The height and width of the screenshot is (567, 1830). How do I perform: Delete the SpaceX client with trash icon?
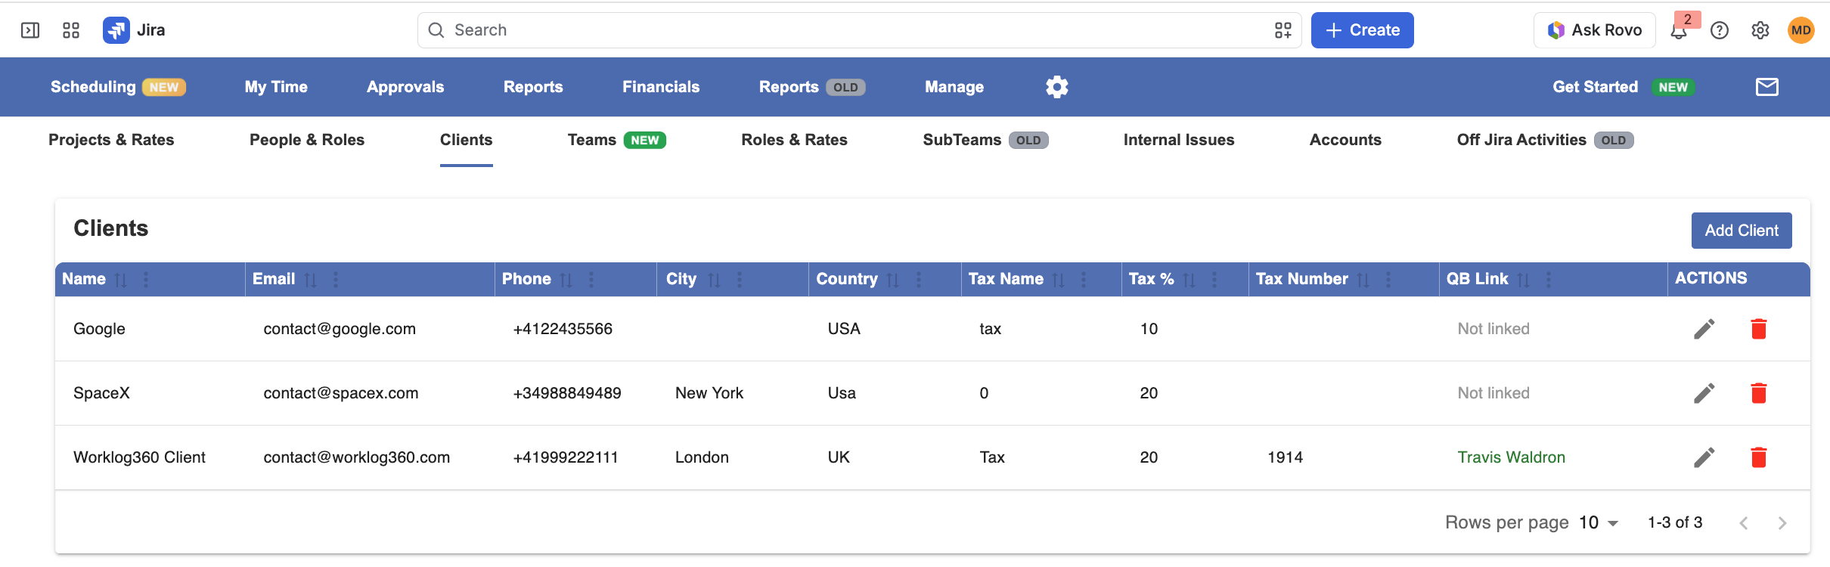coord(1759,393)
